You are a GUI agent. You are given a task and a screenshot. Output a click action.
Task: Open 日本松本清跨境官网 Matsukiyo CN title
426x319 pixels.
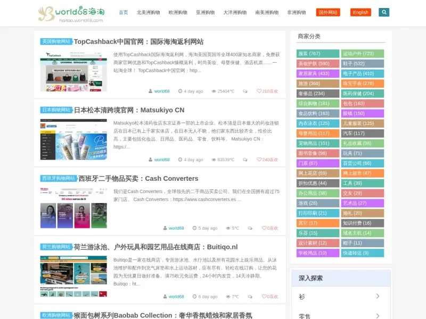pyautogui.click(x=129, y=110)
